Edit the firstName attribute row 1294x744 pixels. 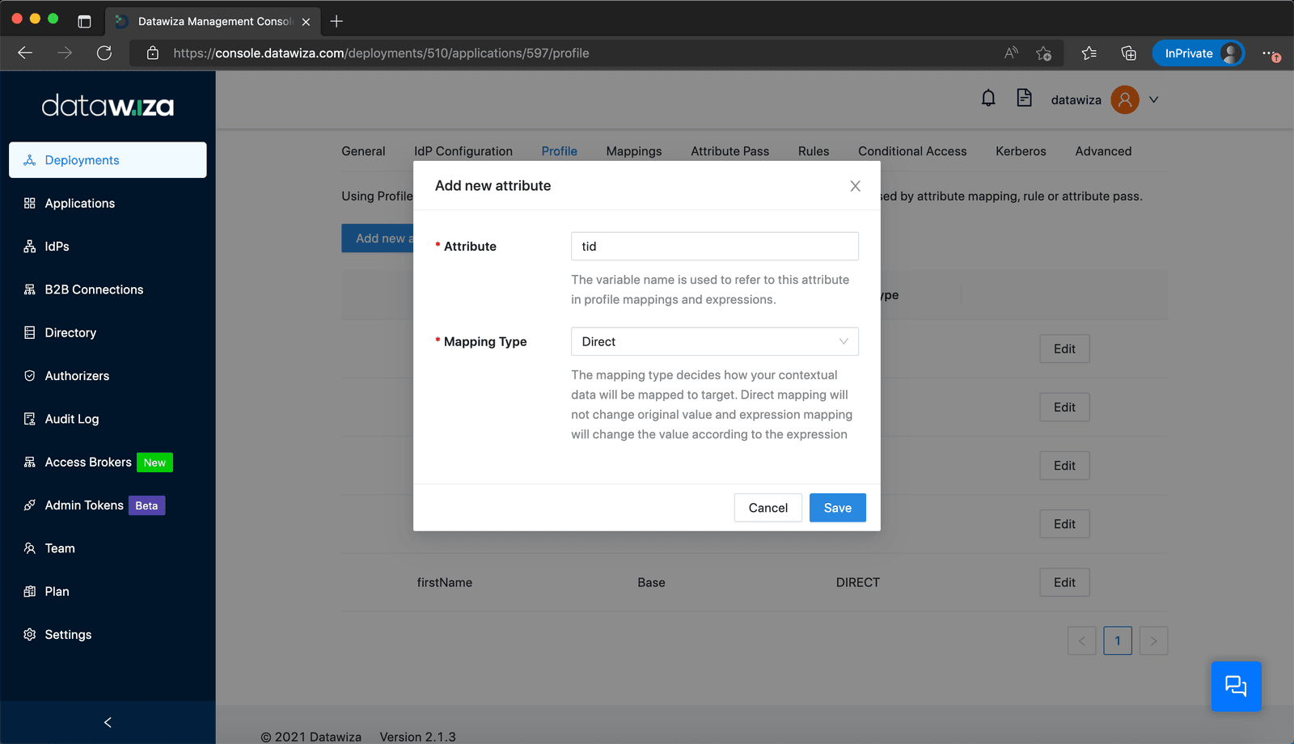1064,582
